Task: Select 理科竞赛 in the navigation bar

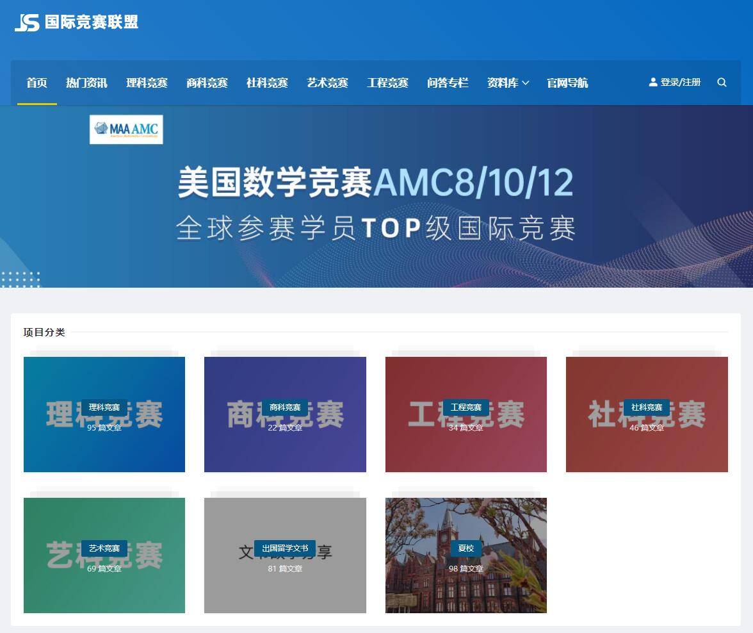Action: pyautogui.click(x=147, y=83)
